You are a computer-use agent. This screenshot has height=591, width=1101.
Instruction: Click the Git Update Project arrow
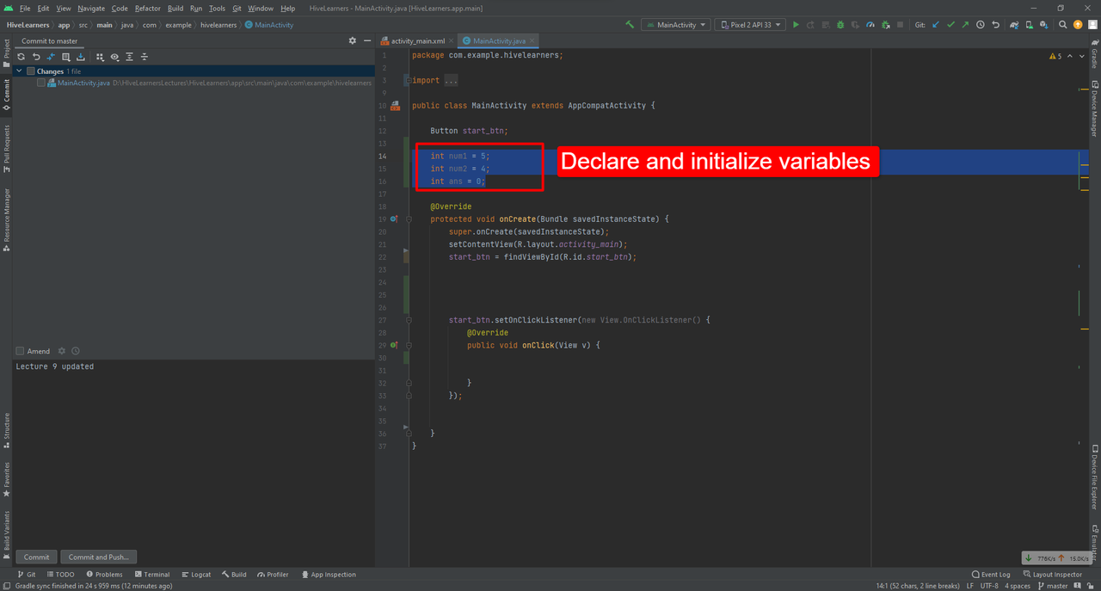point(936,25)
